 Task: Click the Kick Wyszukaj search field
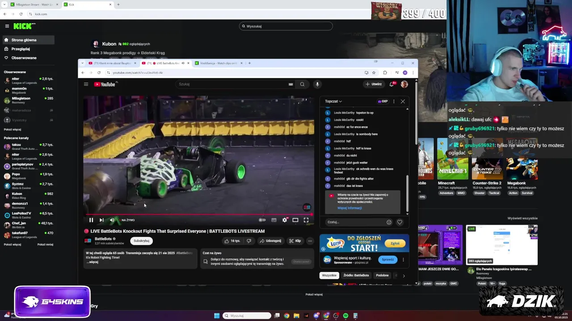click(x=286, y=26)
